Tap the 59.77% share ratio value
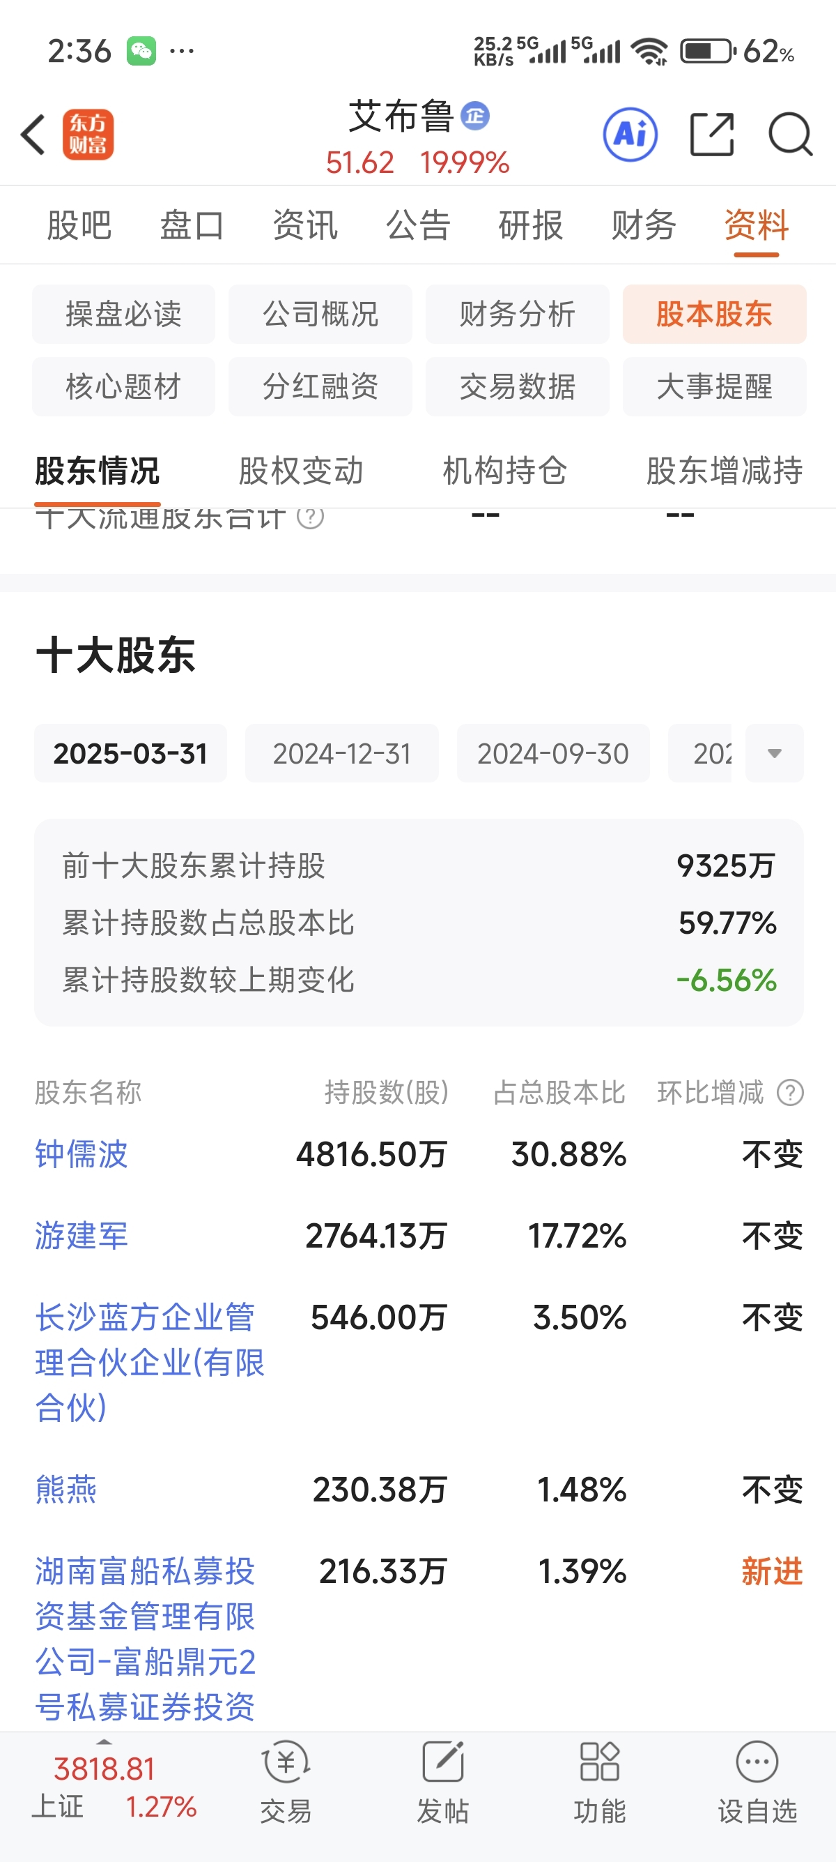 (728, 923)
